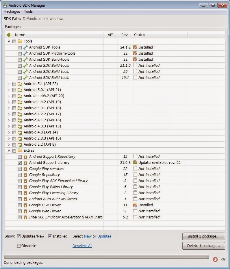Tick the Extras folder checkbox
This screenshot has width=230, height=269.
[x=14, y=151]
